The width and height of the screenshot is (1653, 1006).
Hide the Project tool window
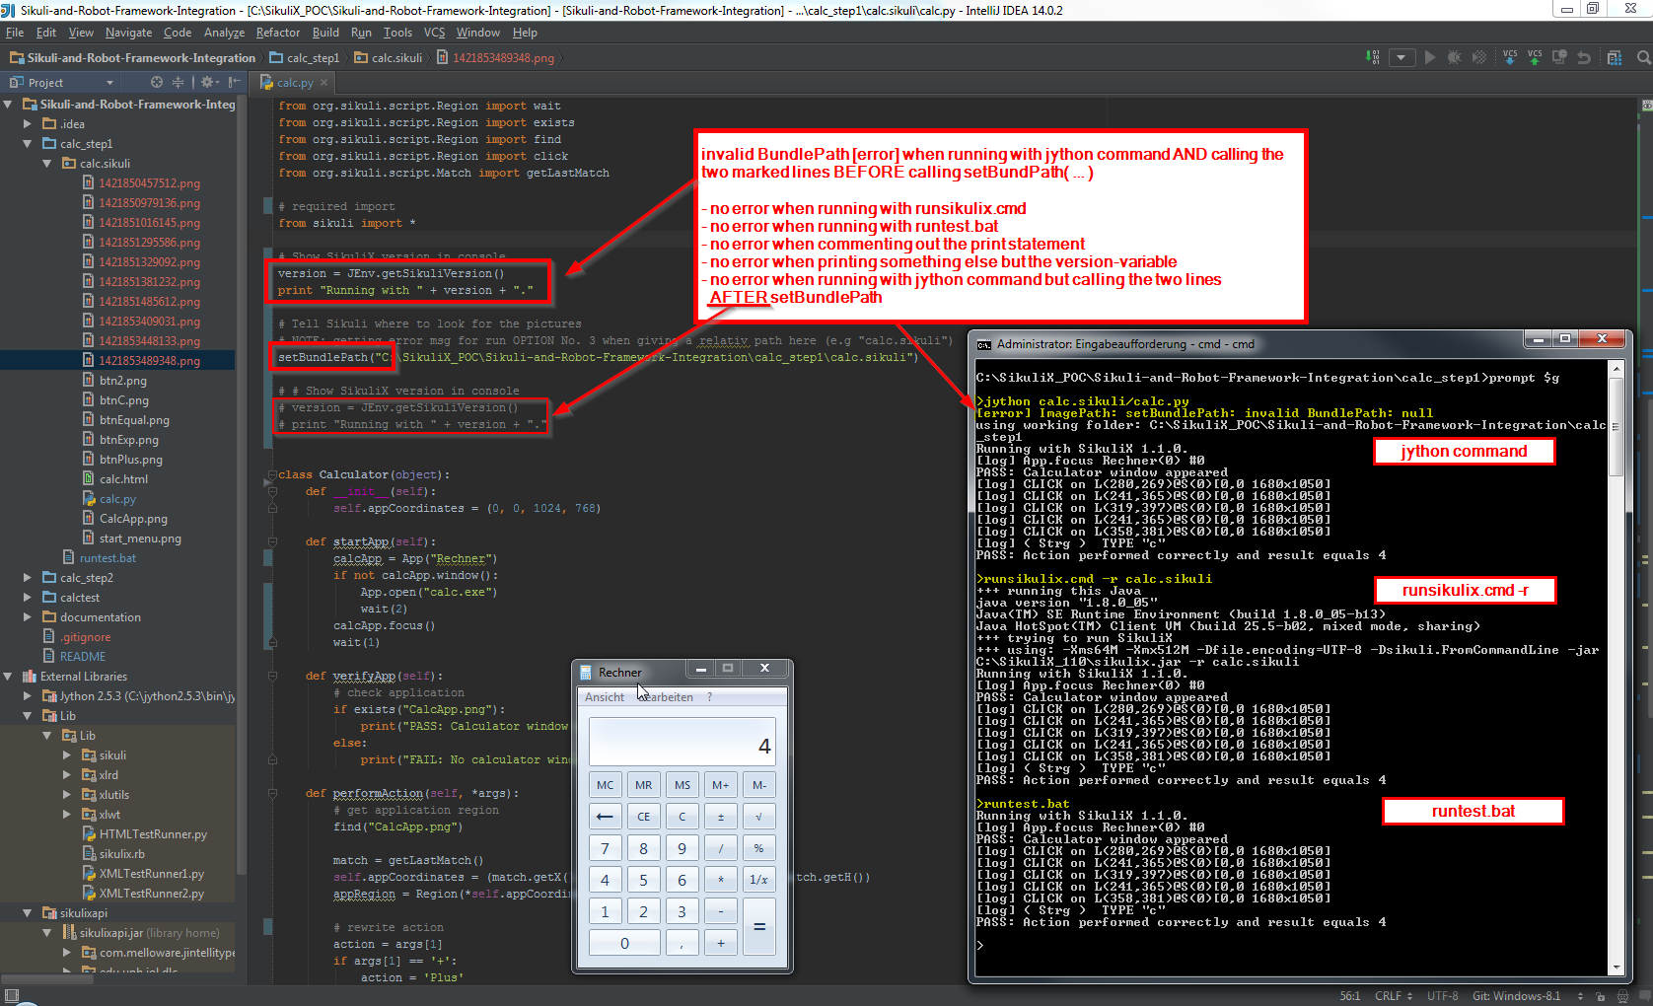(x=234, y=82)
